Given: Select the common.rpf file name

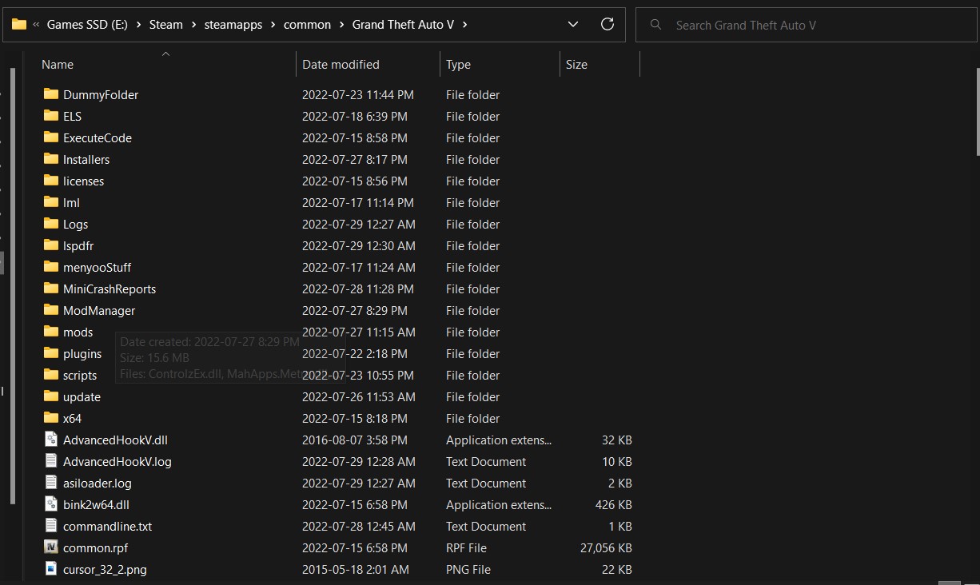Looking at the screenshot, I should pos(95,548).
